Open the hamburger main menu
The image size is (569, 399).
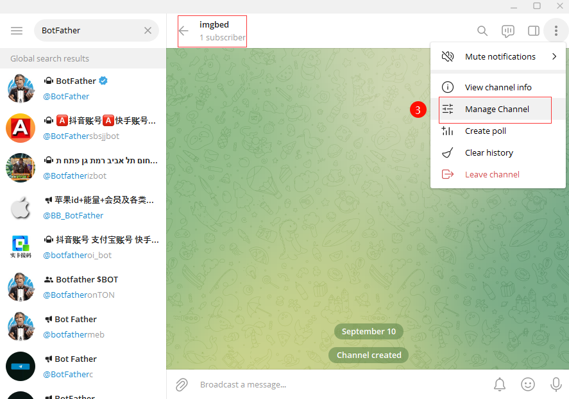coord(17,30)
